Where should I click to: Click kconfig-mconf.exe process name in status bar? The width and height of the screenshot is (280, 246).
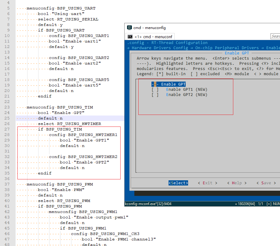(141, 204)
